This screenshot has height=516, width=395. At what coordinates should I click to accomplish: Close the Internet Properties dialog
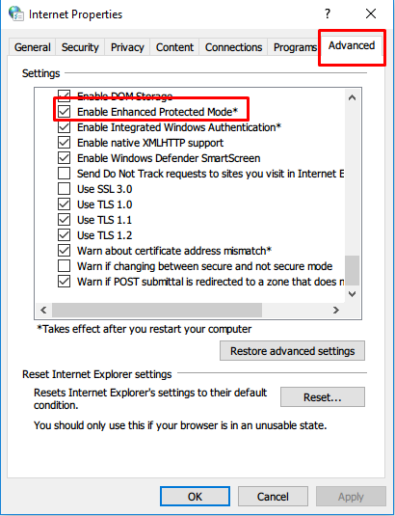tap(371, 14)
